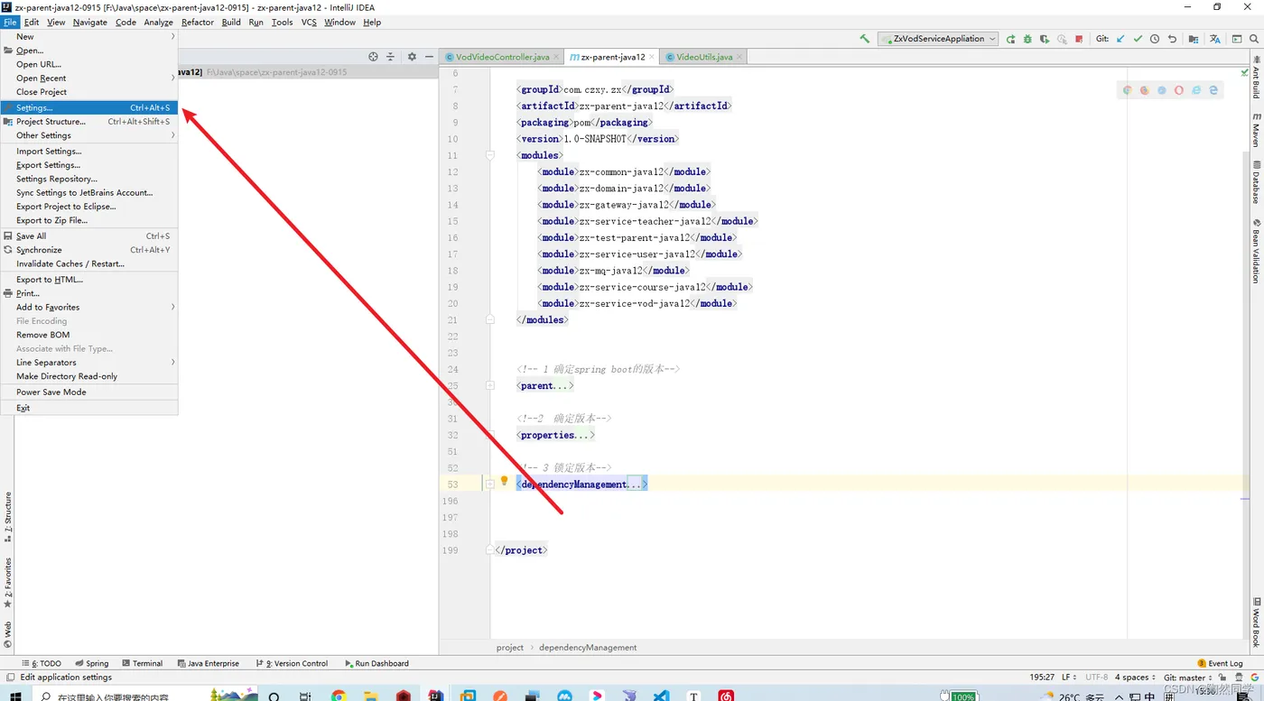The width and height of the screenshot is (1264, 701).
Task: Toggle the file read-only lock icon
Action: (x=1224, y=678)
